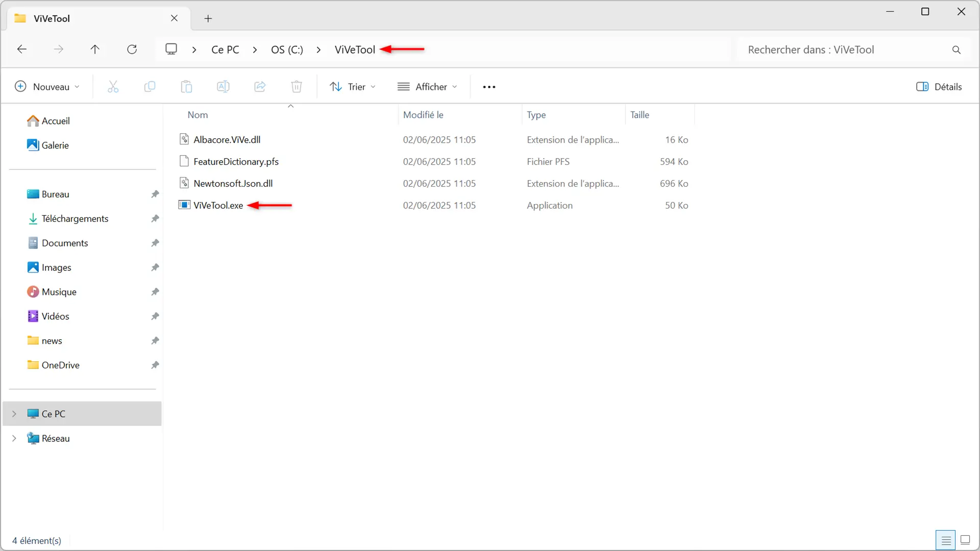980x551 pixels.
Task: Expand Ce PC in the navigation tree
Action: pos(14,414)
